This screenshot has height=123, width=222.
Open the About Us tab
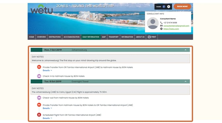[x=140, y=37]
